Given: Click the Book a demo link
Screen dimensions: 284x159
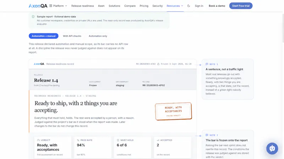Looking at the screenshot, I should pos(217,6).
